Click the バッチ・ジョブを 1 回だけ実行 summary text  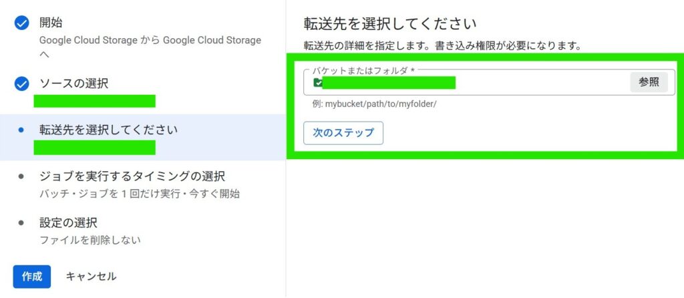coord(139,194)
